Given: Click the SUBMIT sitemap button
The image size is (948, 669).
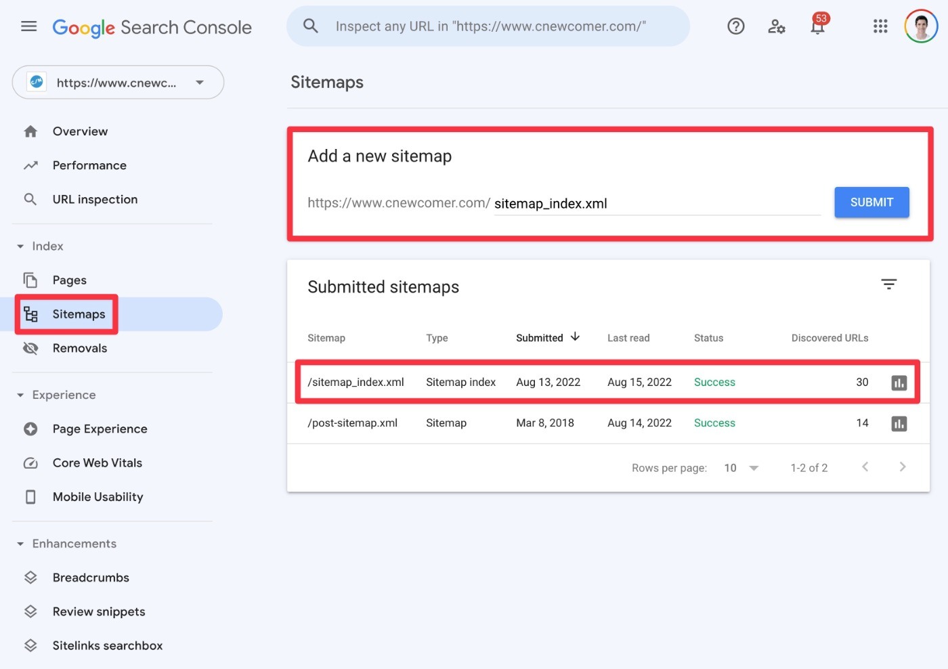Looking at the screenshot, I should click(x=871, y=202).
